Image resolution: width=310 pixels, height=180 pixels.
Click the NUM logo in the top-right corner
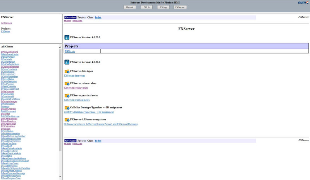tap(301, 7)
